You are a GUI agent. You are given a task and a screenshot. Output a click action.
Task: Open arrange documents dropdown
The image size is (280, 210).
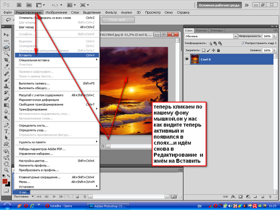tap(72, 5)
